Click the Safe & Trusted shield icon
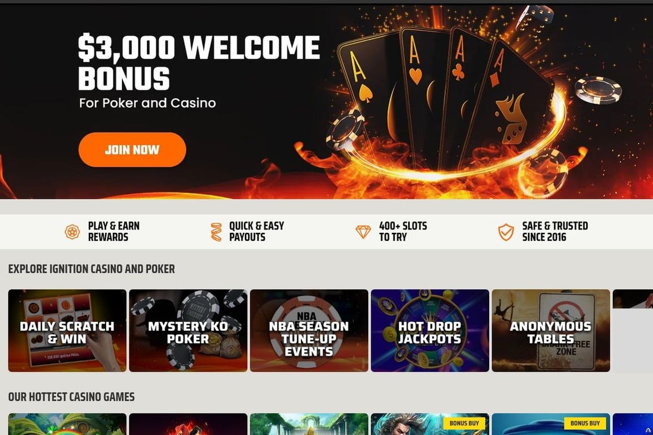The width and height of the screenshot is (653, 435). (506, 232)
